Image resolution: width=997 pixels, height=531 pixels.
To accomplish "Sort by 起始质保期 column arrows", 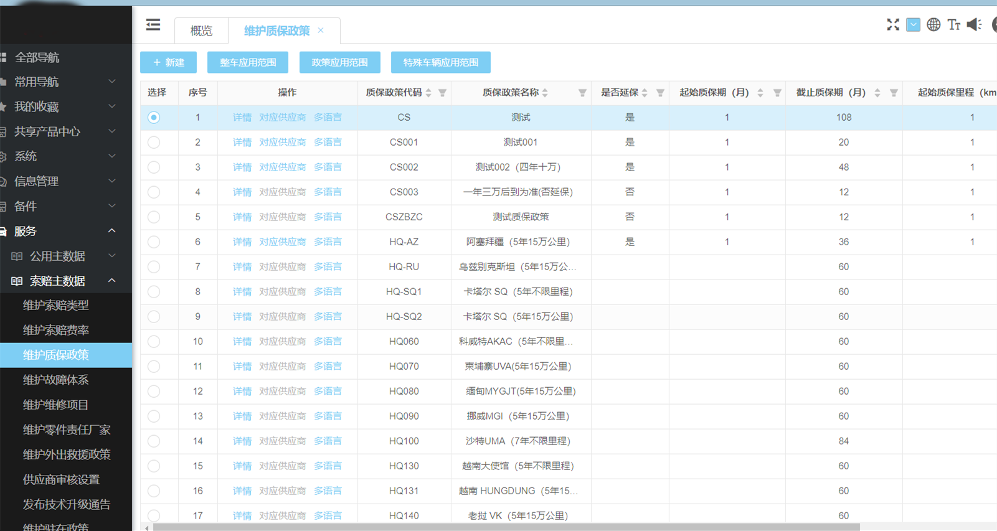I will (760, 93).
